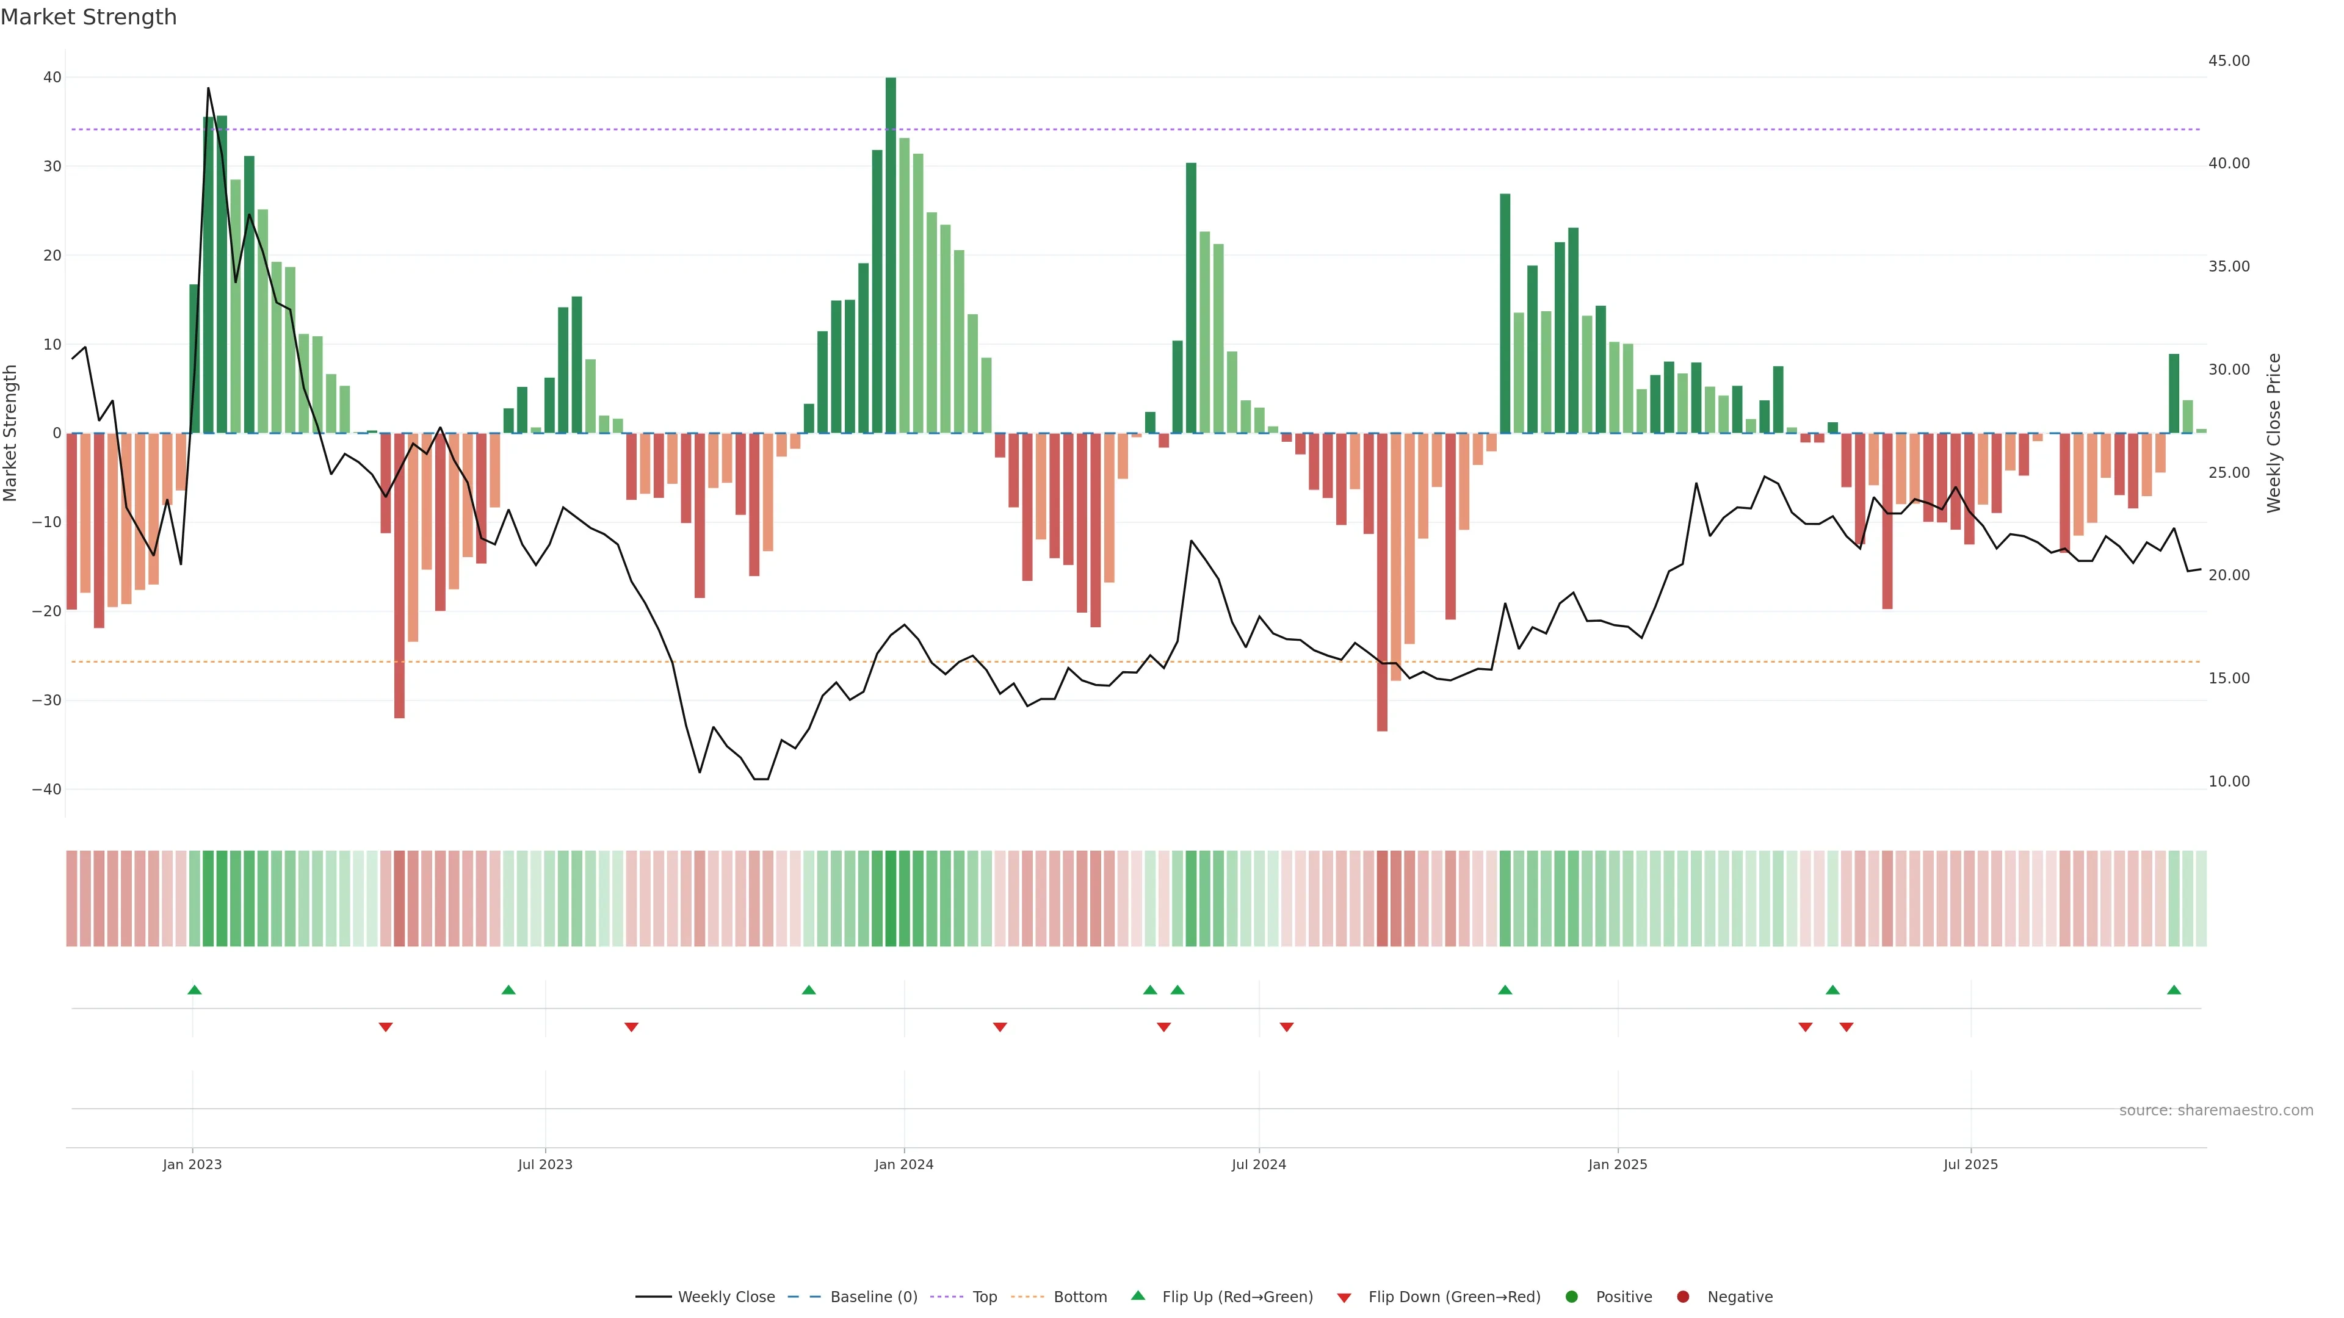Click the source: sharemaestro.com text
The image size is (2344, 1318).
(2216, 1111)
